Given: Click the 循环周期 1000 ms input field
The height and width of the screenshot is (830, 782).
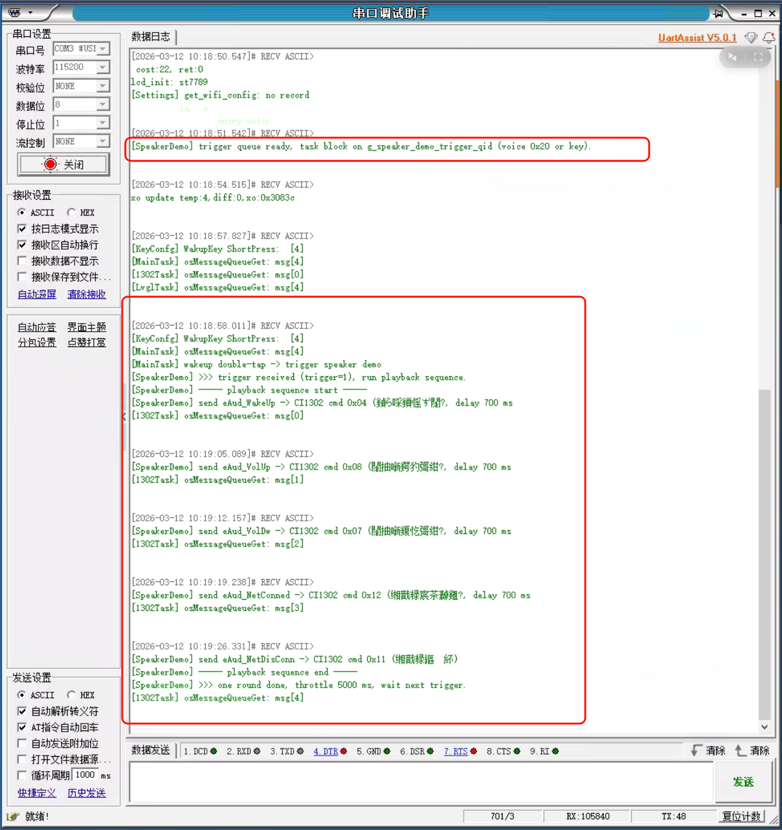Looking at the screenshot, I should point(85,775).
